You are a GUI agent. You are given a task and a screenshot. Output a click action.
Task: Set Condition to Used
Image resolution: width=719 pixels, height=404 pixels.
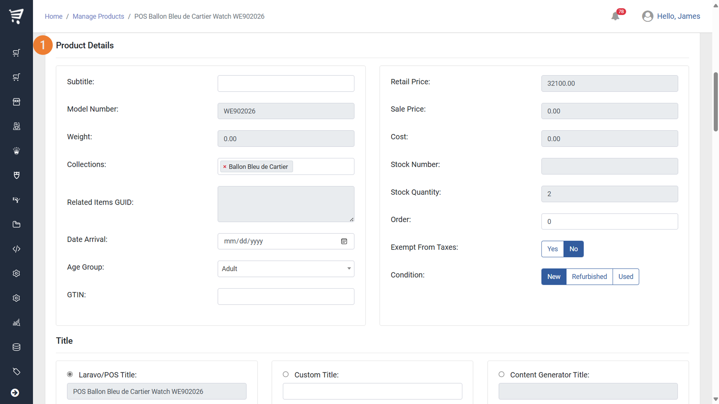(626, 277)
